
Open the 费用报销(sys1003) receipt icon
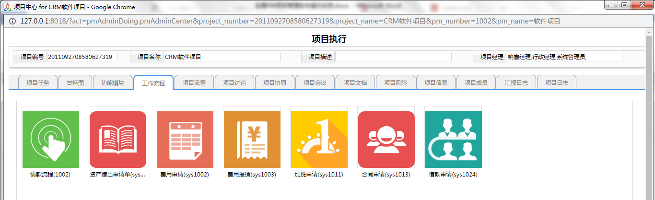click(252, 140)
